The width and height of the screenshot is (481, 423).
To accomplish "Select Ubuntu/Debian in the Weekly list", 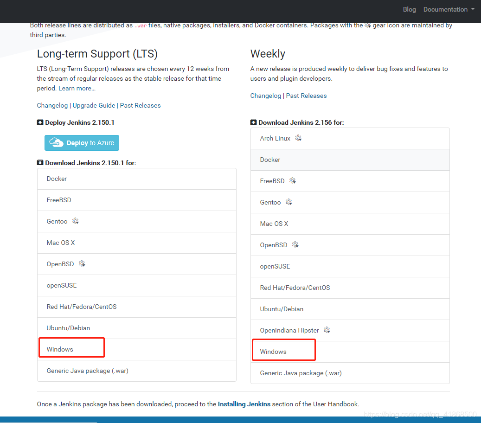I will [350, 309].
